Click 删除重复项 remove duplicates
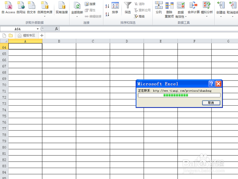Screen dimensions: 238x179 click(169, 10)
